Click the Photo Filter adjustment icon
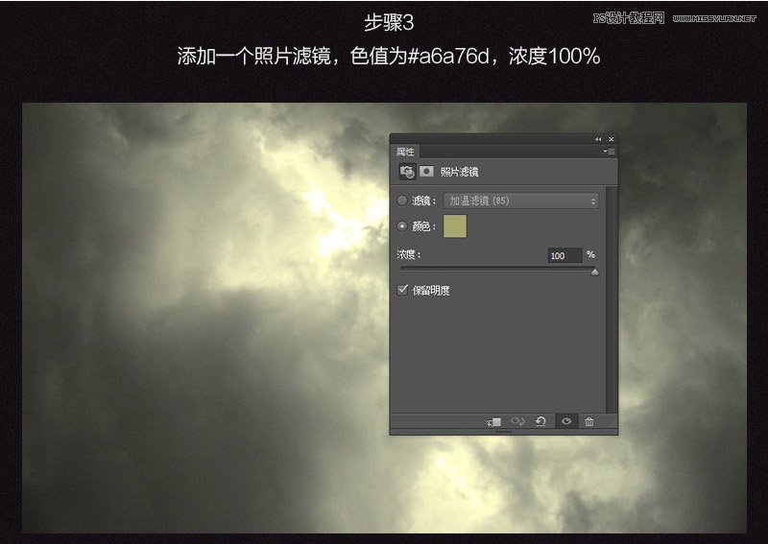This screenshot has height=544, width=768. tap(407, 172)
